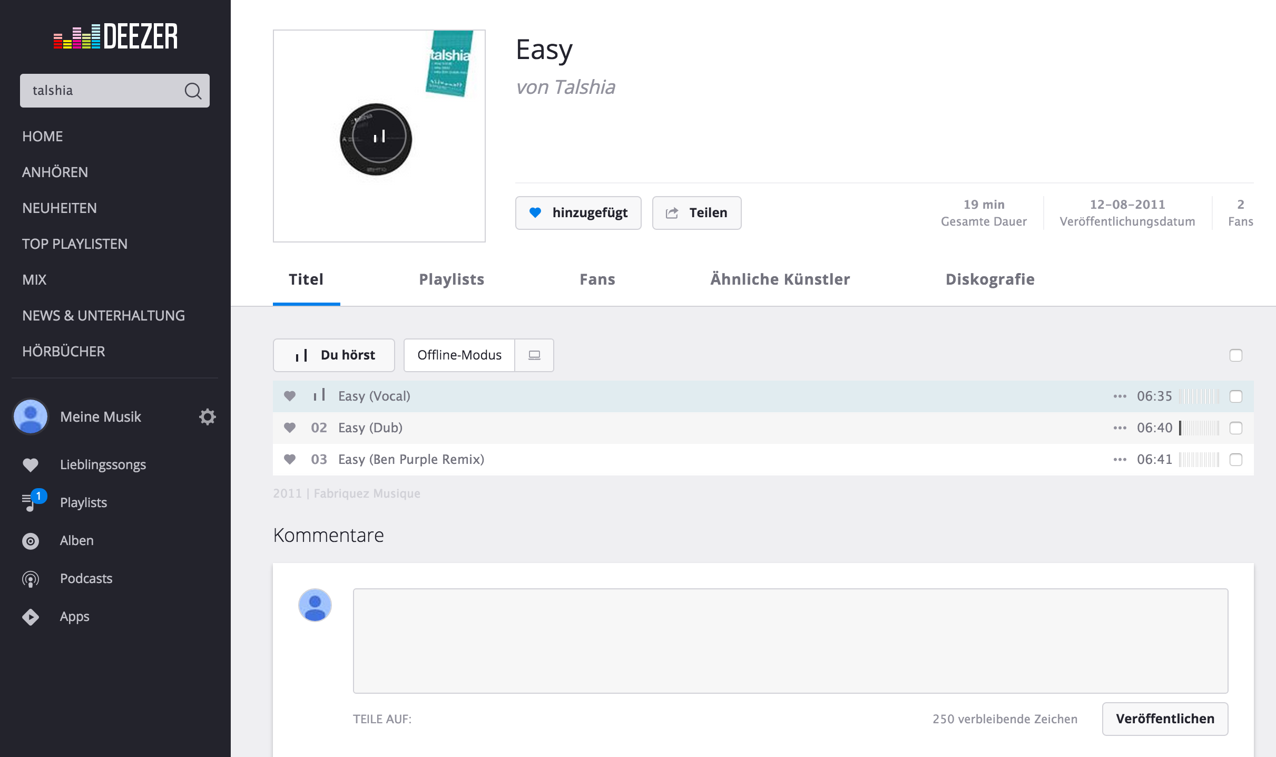Click duration 06:41 of the remix track
Image resolution: width=1276 pixels, height=757 pixels.
1154,460
